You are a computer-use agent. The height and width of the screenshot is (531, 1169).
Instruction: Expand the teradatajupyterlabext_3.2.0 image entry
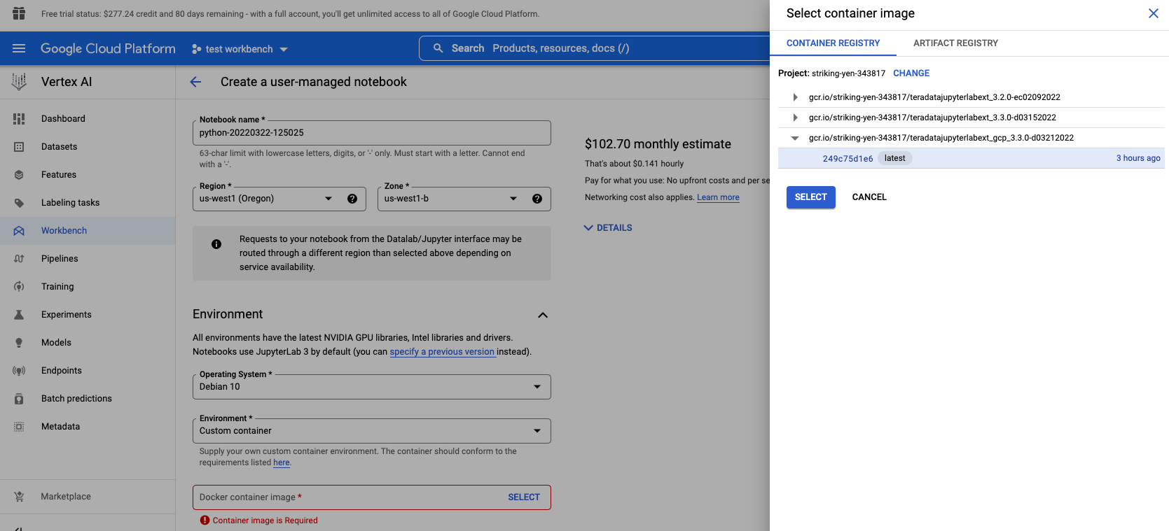click(x=795, y=97)
